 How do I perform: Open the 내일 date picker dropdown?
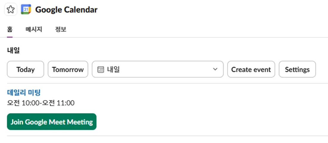[x=157, y=70]
